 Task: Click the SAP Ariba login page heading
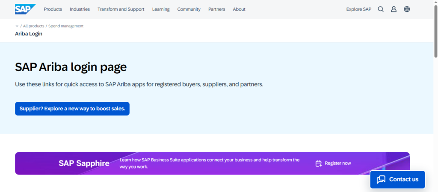click(x=71, y=68)
